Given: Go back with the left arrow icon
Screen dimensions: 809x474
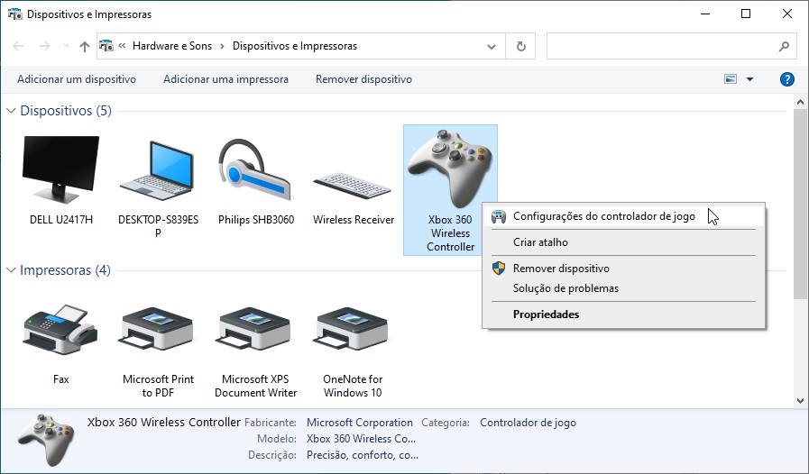Looking at the screenshot, I should [18, 46].
